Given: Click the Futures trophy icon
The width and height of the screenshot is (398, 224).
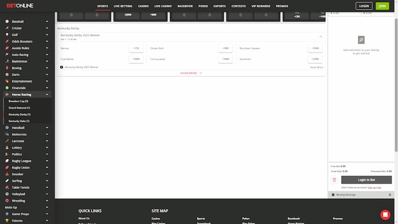Looking at the screenshot, I should tap(7, 220).
